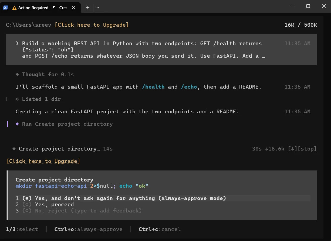Click the C:\Users\sreev path text

pyautogui.click(x=28, y=25)
